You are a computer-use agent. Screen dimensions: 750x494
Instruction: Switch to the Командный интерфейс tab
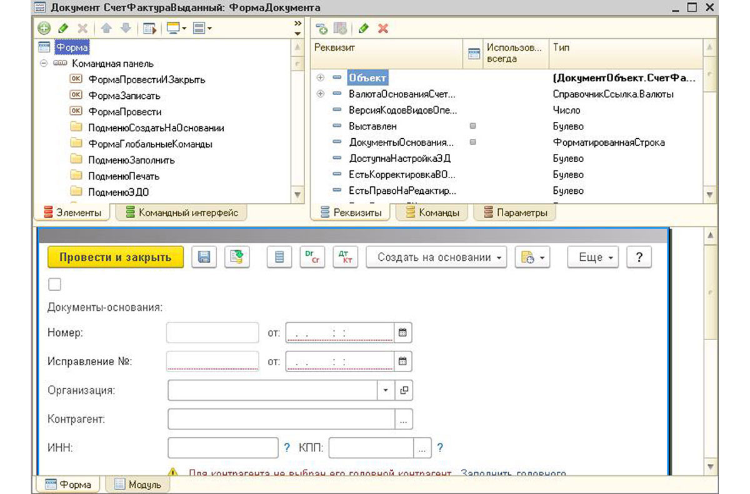pyautogui.click(x=182, y=213)
